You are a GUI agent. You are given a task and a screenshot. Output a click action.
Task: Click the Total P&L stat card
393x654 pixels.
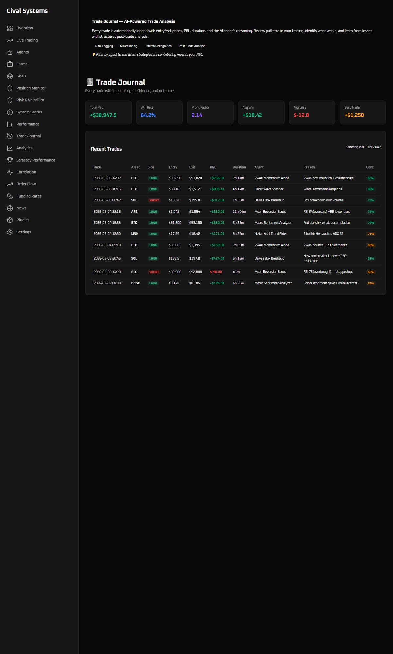(108, 112)
